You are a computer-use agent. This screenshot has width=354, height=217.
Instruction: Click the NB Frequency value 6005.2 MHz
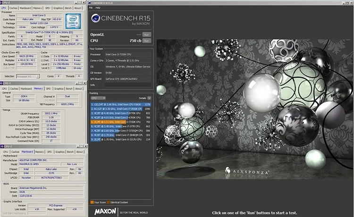67,104
